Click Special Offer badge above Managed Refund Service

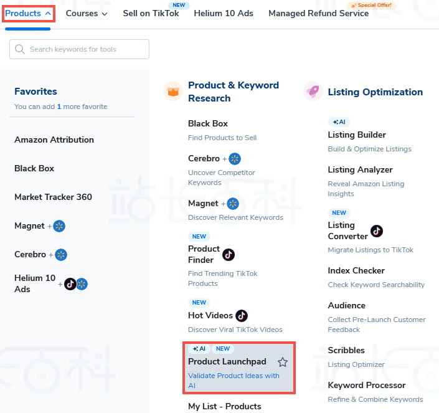point(372,5)
